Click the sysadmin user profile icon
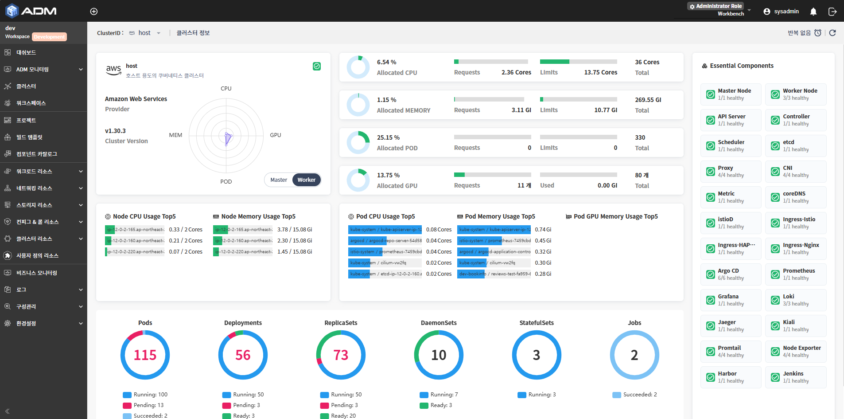844x419 pixels. point(767,12)
